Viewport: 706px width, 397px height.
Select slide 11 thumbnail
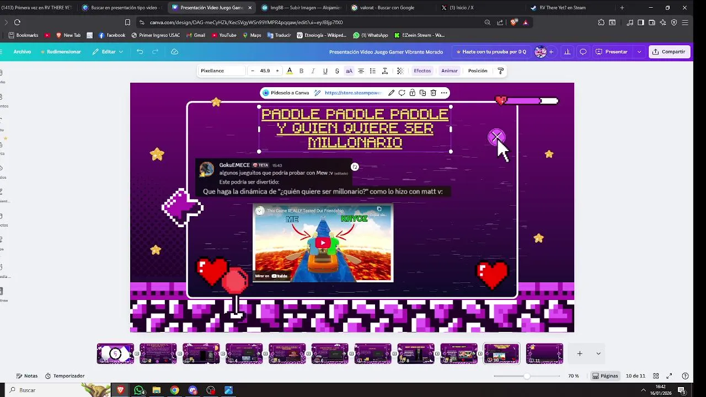point(544,353)
